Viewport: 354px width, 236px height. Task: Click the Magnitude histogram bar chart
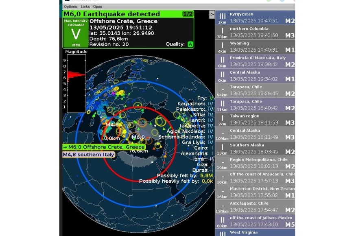pos(76,83)
